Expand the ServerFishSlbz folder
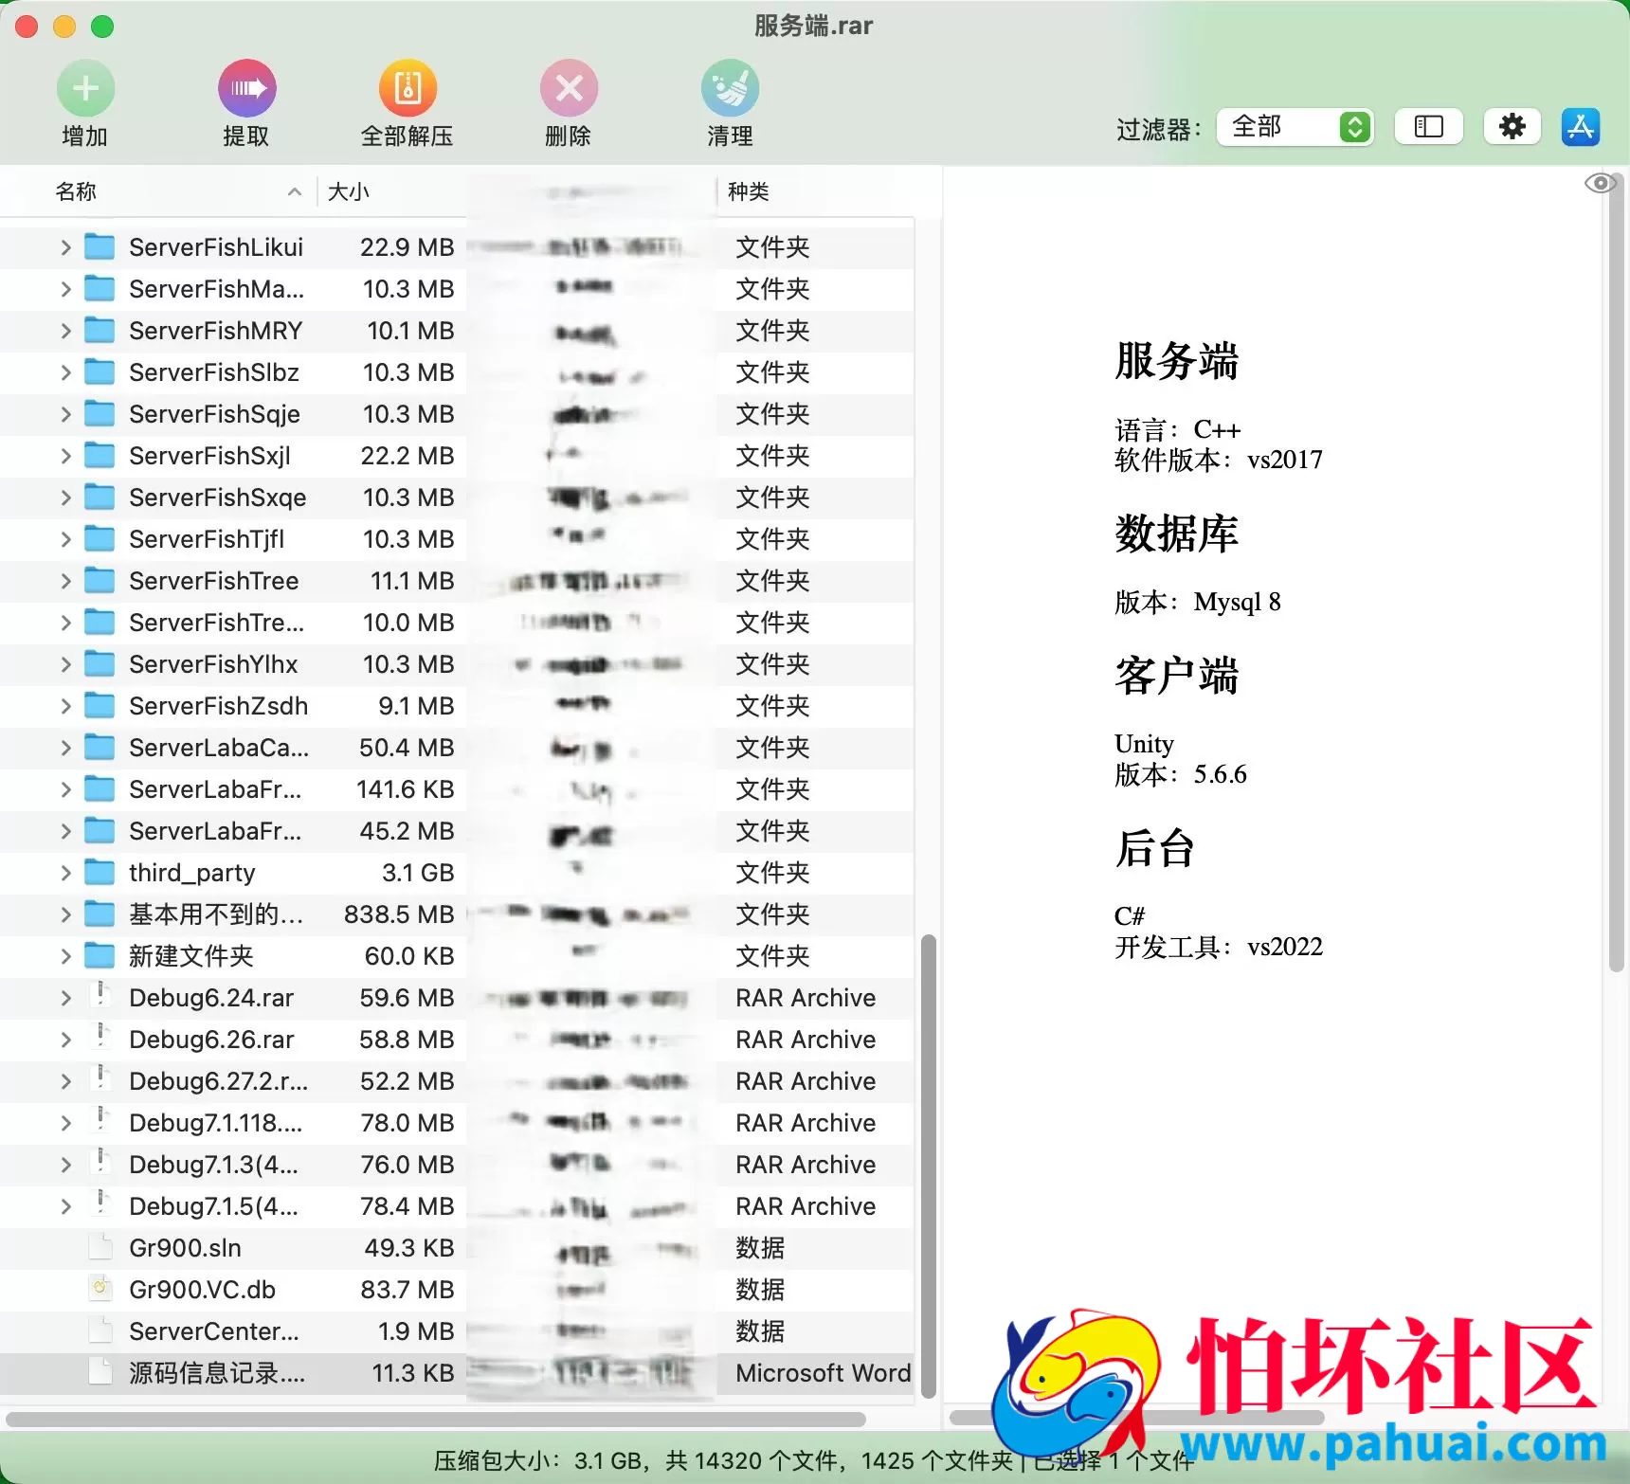1630x1484 pixels. tap(65, 372)
